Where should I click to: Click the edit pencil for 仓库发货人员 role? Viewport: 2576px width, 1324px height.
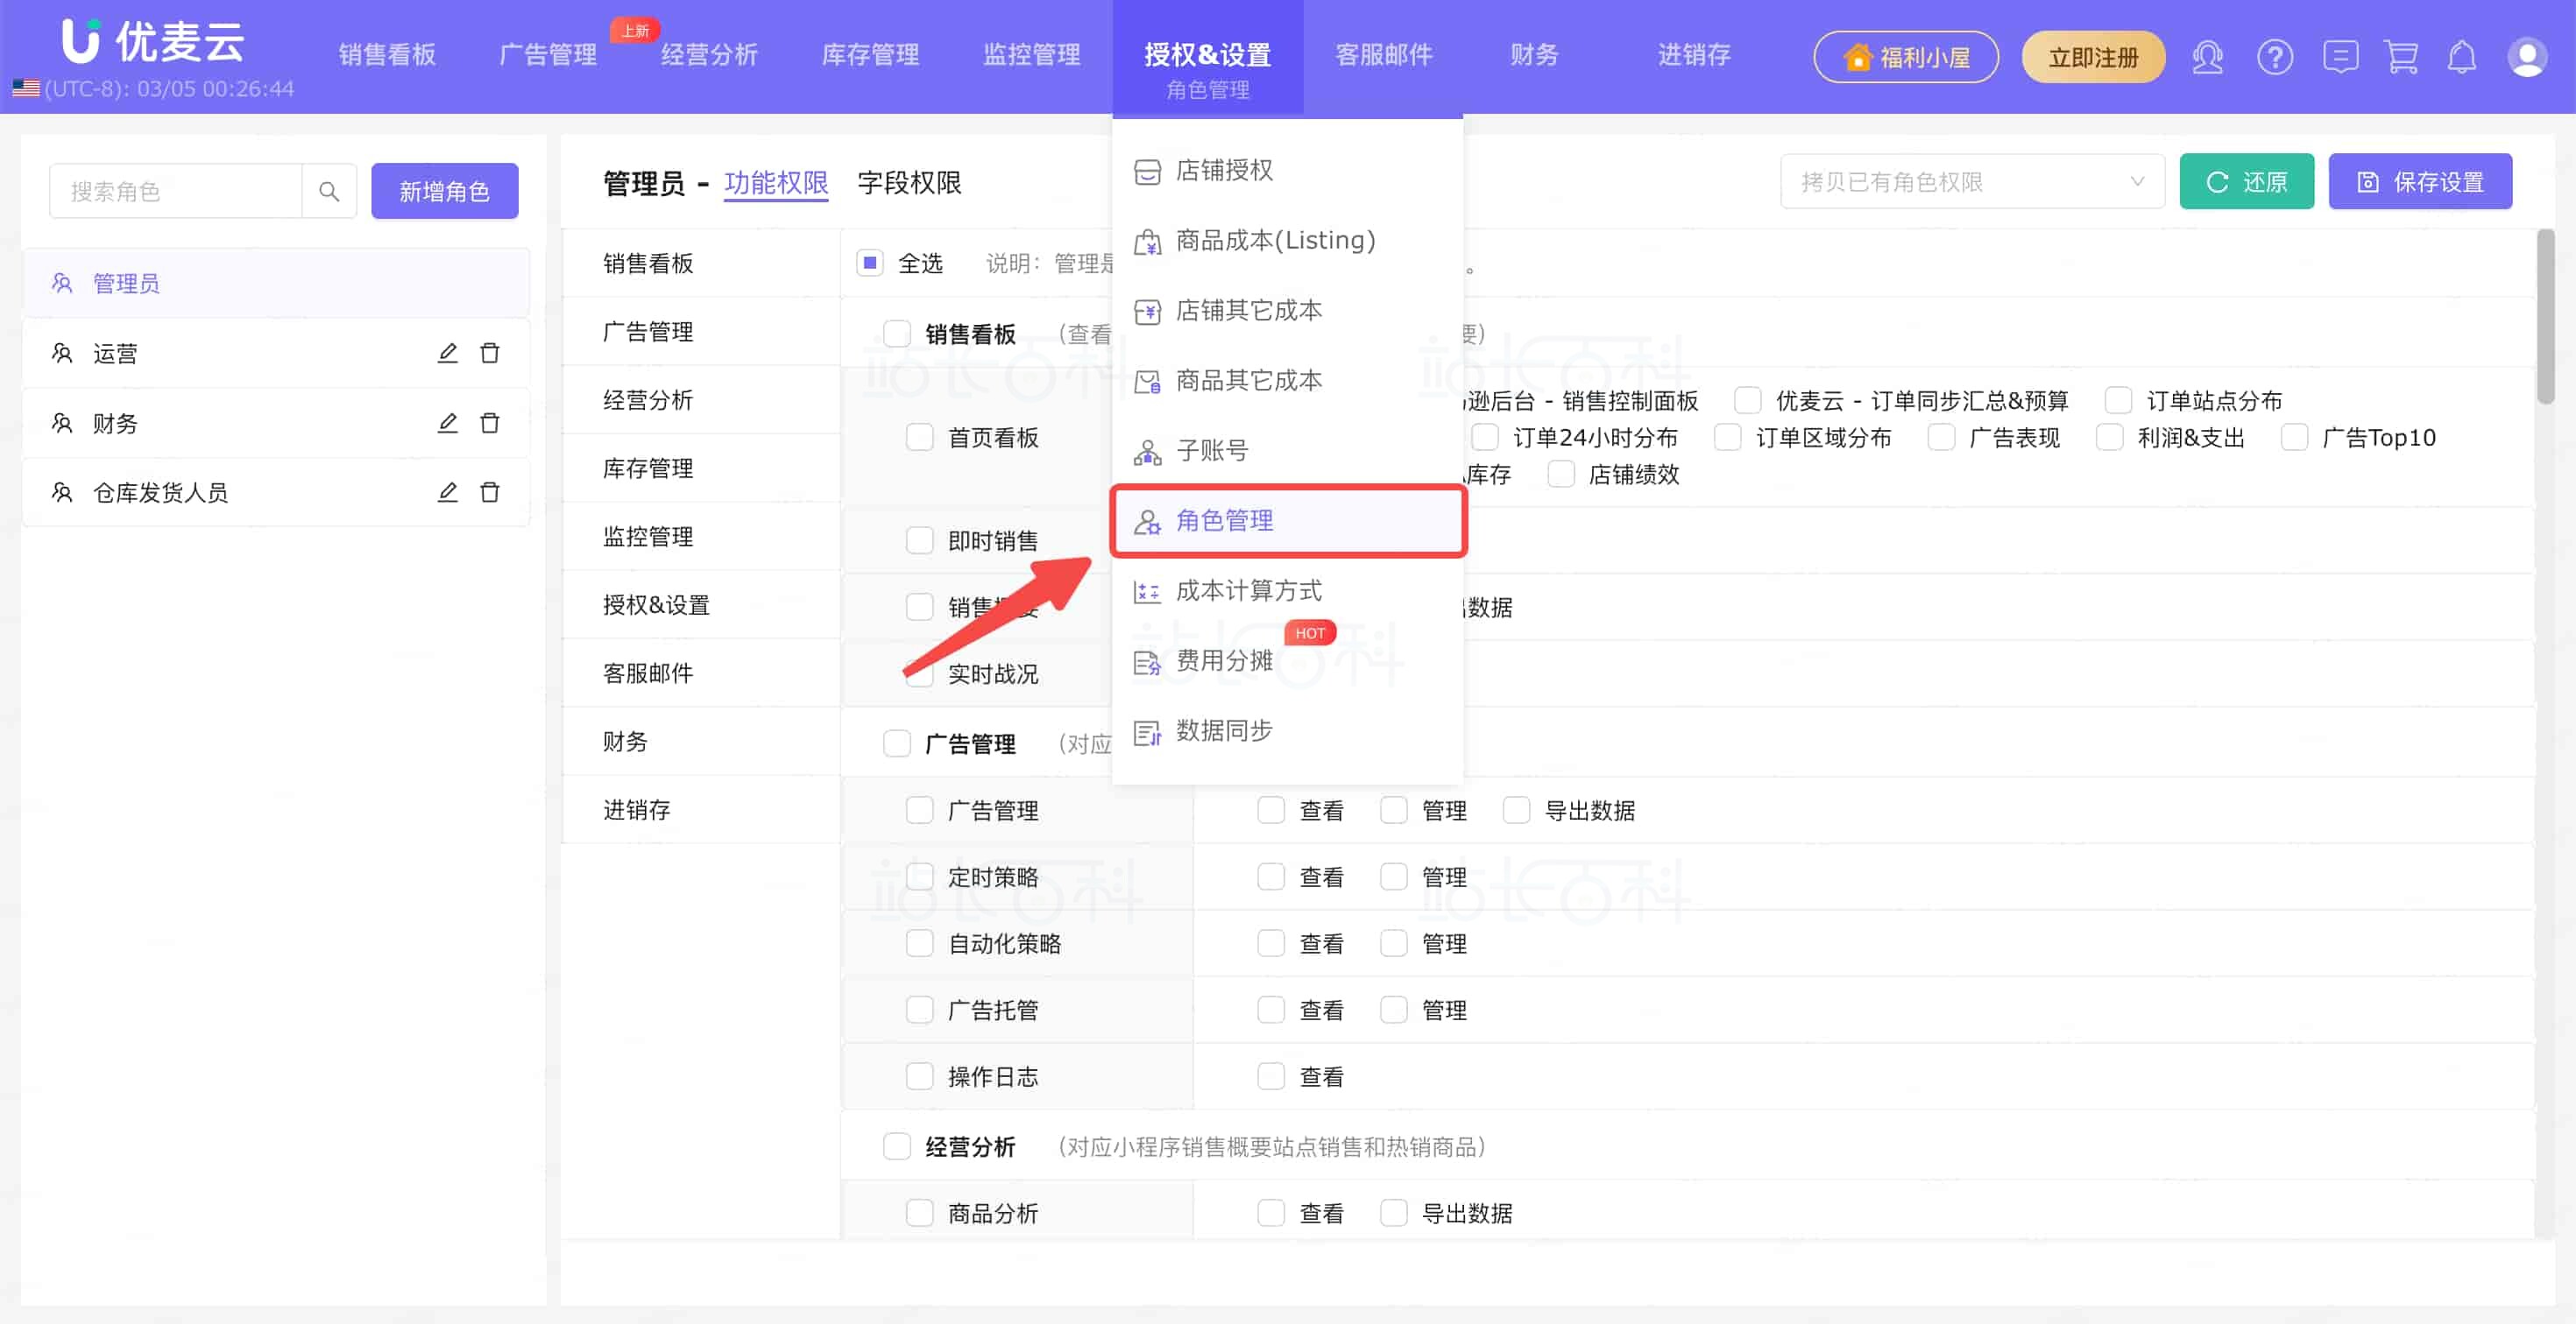pos(447,491)
